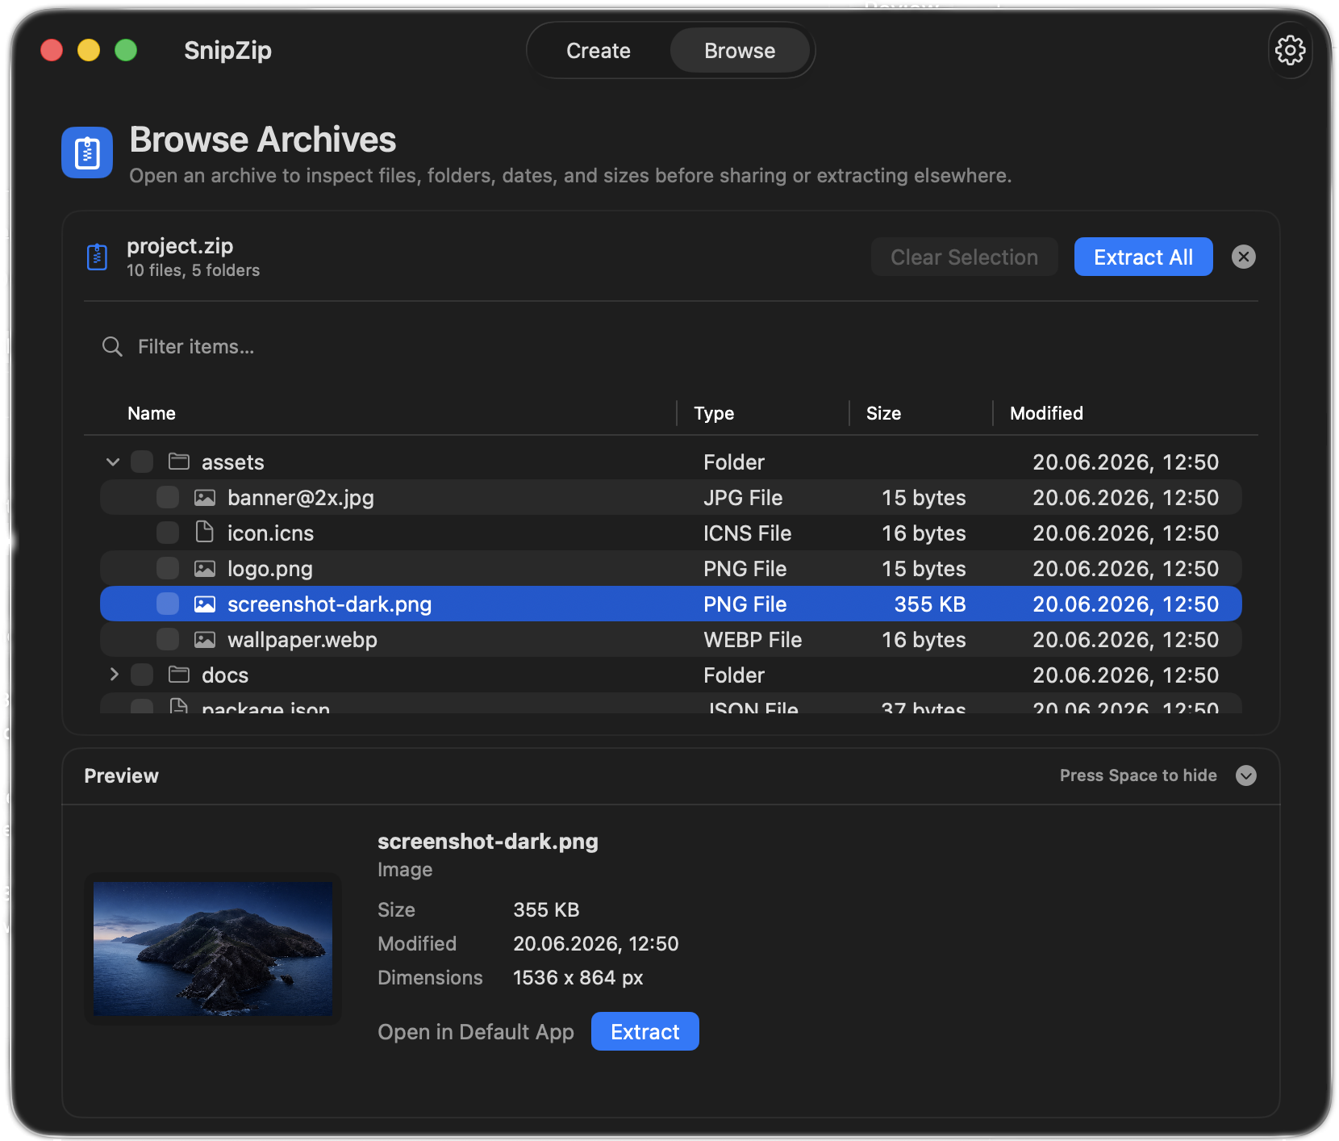Click the docs folder icon

(179, 675)
